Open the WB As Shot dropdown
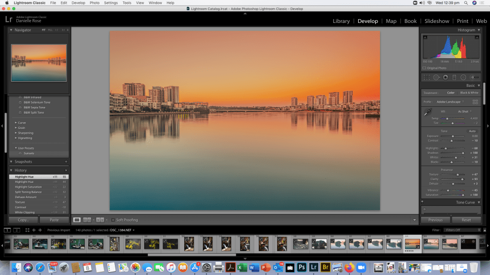 point(464,111)
